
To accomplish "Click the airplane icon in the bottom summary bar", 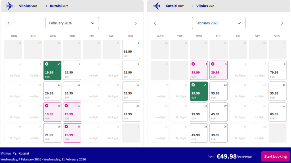I will coord(15,153).
